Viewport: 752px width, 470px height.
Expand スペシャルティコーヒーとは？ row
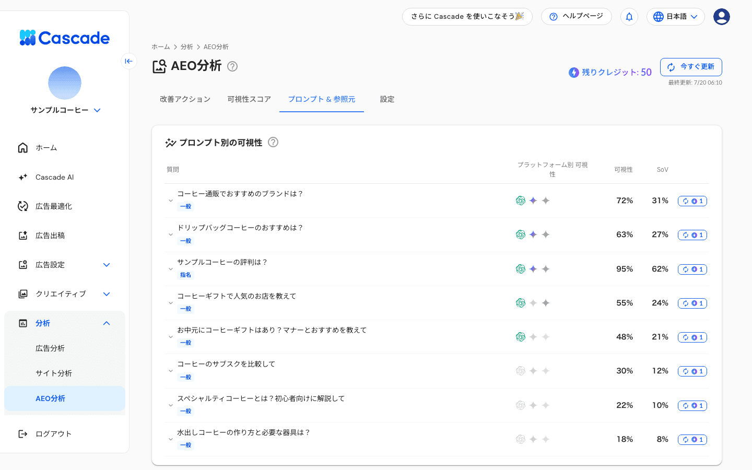pos(170,405)
